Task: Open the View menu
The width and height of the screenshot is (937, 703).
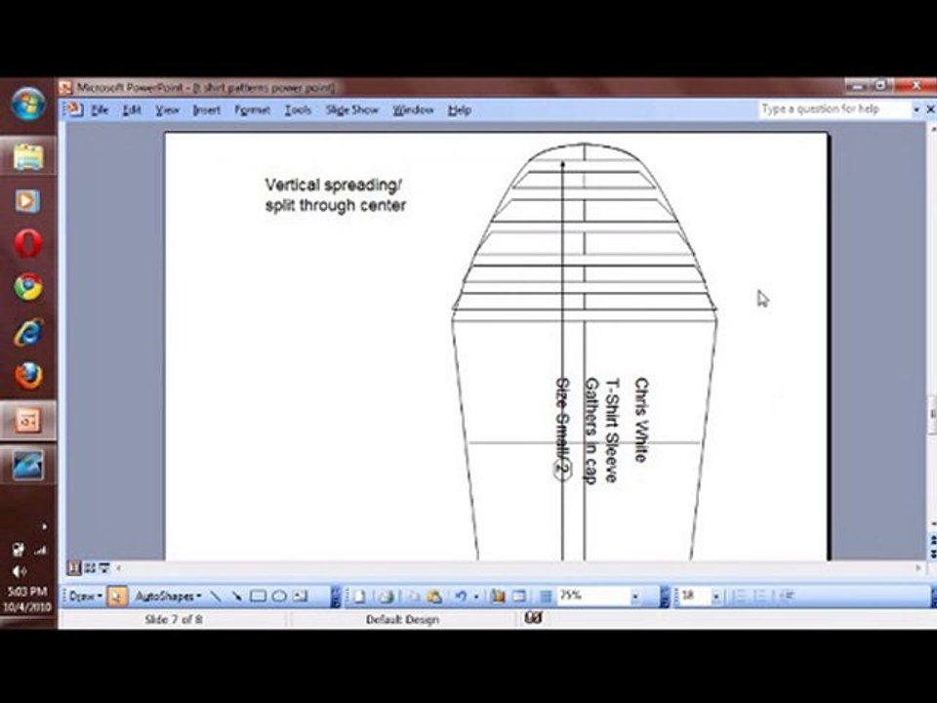Action: [167, 110]
